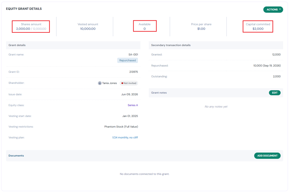Click the Shares amount value 2,000.00
290x193 pixels.
[23, 29]
